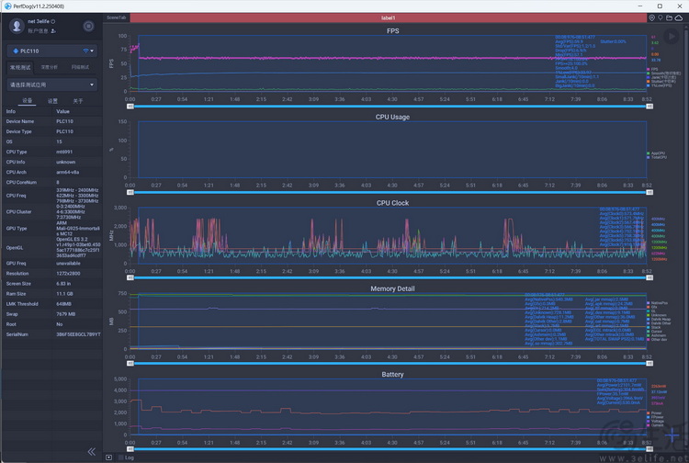Toggle the Log checkbox at bottom
The width and height of the screenshot is (689, 463).
click(x=121, y=457)
